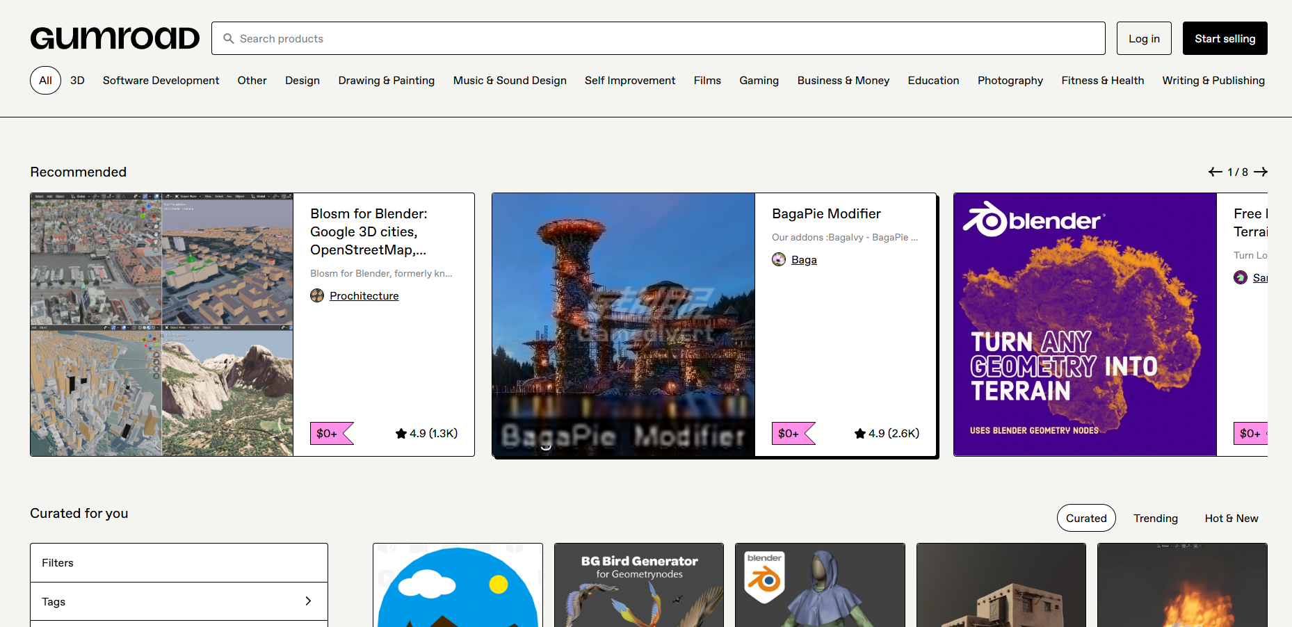Click the Start selling button
Screen dimensions: 1292x627
(x=1225, y=38)
